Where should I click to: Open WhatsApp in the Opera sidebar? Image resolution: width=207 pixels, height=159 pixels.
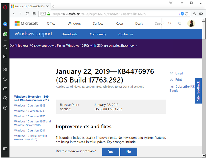(5, 34)
